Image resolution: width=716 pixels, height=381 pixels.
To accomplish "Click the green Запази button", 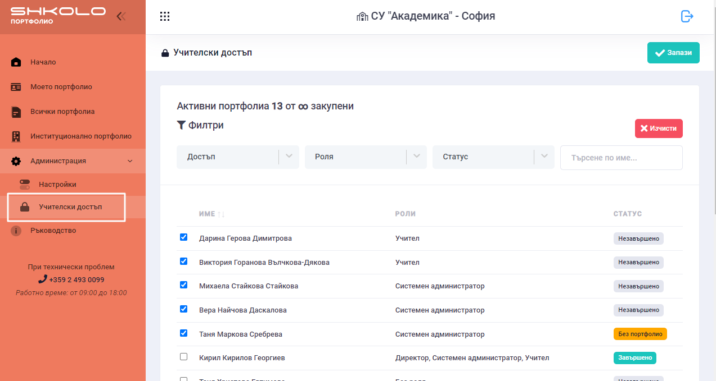I will click(673, 53).
